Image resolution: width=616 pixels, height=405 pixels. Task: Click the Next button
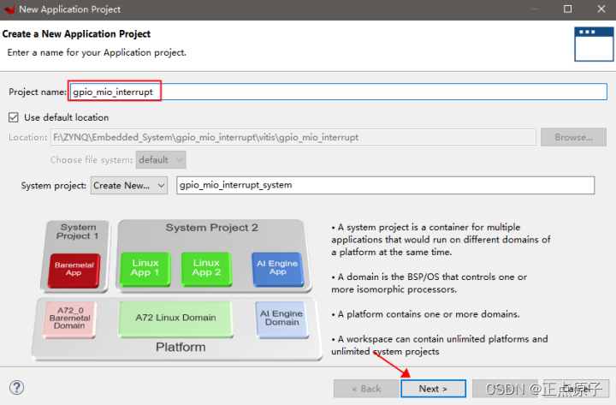[433, 389]
